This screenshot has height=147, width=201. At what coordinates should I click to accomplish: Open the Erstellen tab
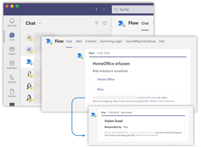[x=91, y=41]
